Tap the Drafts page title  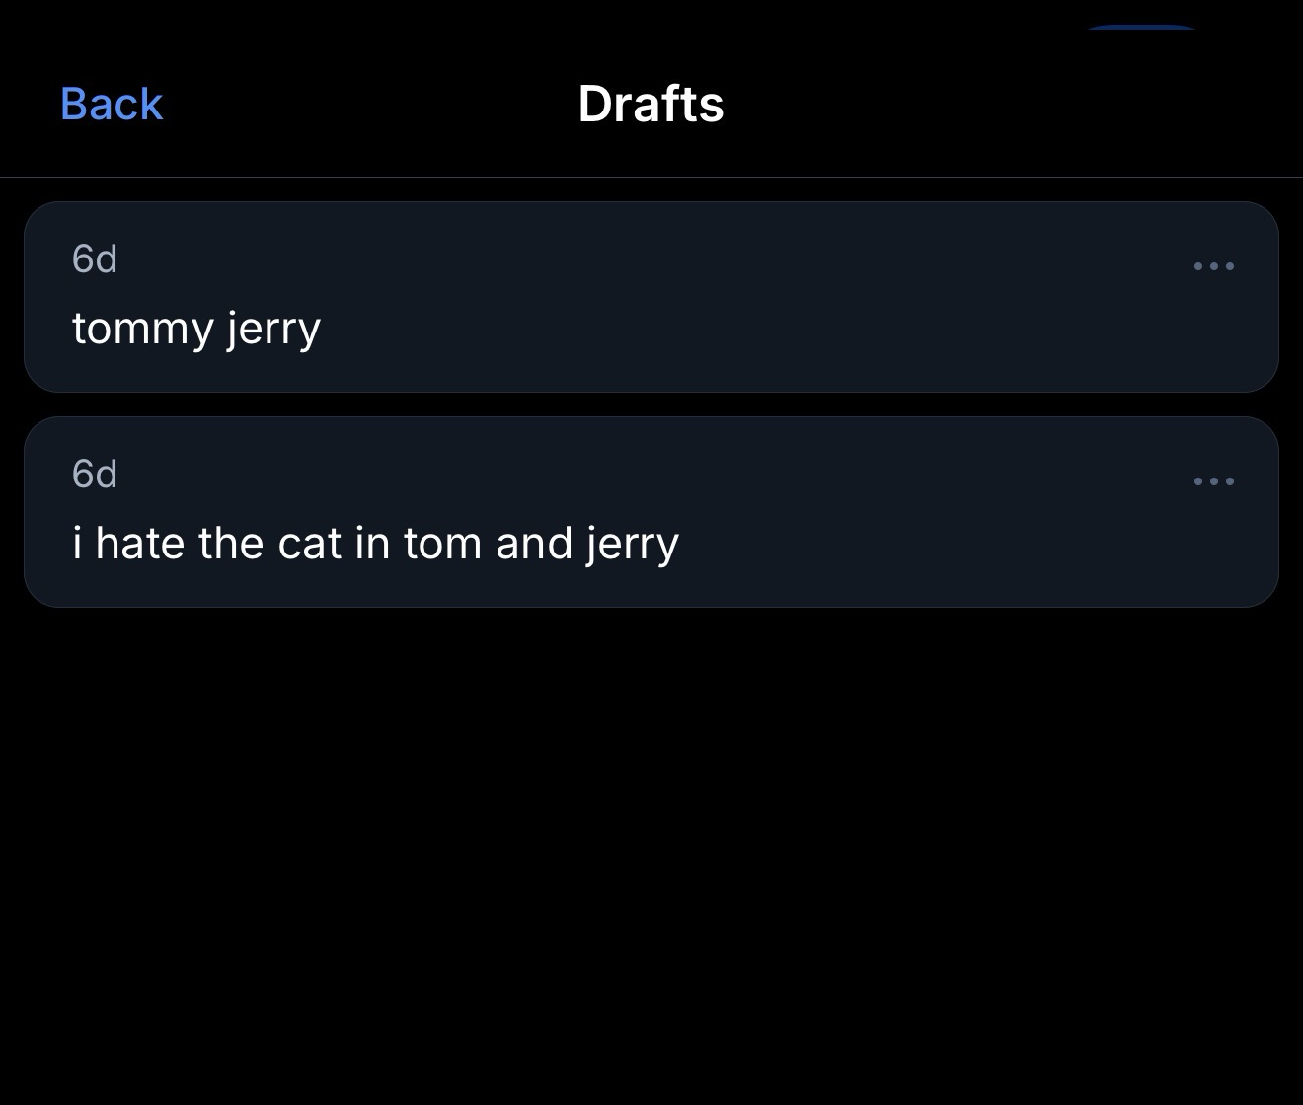tap(651, 104)
